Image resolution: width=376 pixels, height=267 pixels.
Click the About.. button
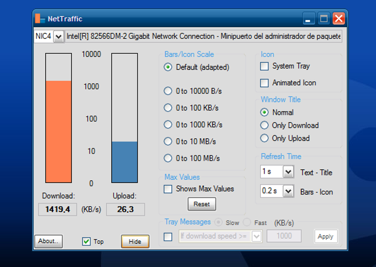49,241
